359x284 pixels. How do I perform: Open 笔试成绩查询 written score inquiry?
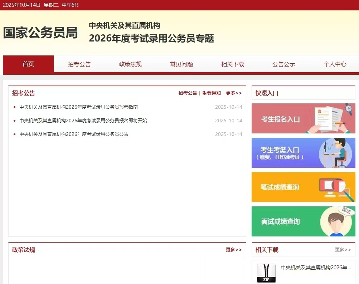[x=303, y=187]
